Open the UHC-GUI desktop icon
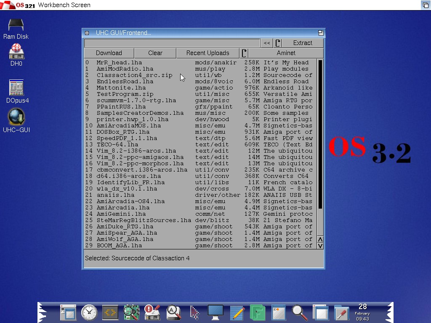 click(x=16, y=118)
